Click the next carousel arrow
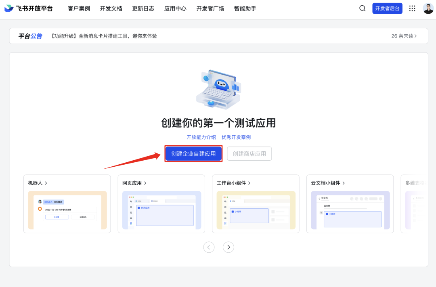This screenshot has height=287, width=436. pyautogui.click(x=228, y=247)
